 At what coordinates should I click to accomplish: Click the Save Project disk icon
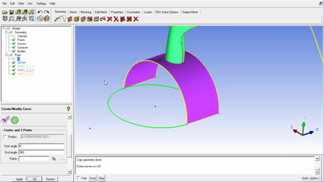[12, 12]
